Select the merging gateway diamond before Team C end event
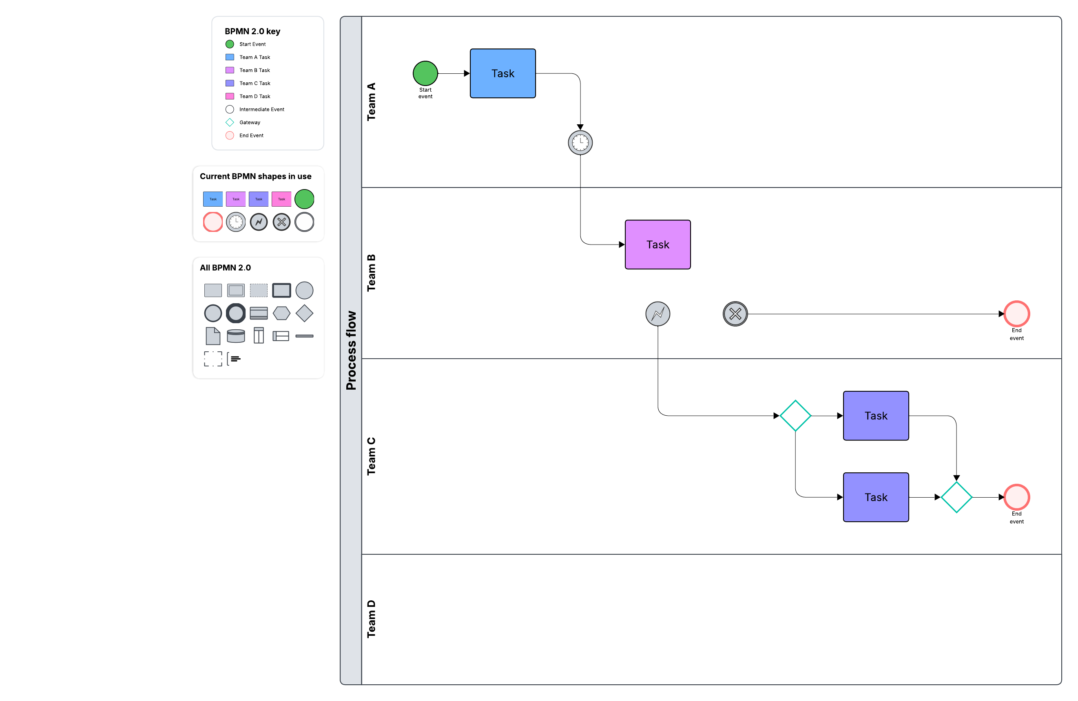The width and height of the screenshot is (1078, 701). pos(956,497)
